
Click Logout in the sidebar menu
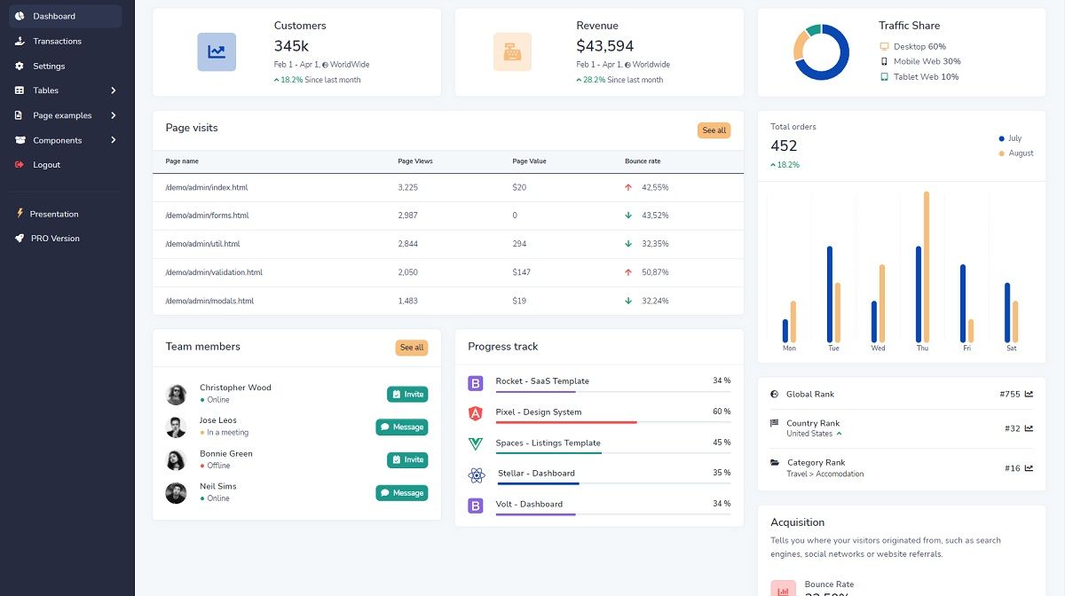coord(44,165)
